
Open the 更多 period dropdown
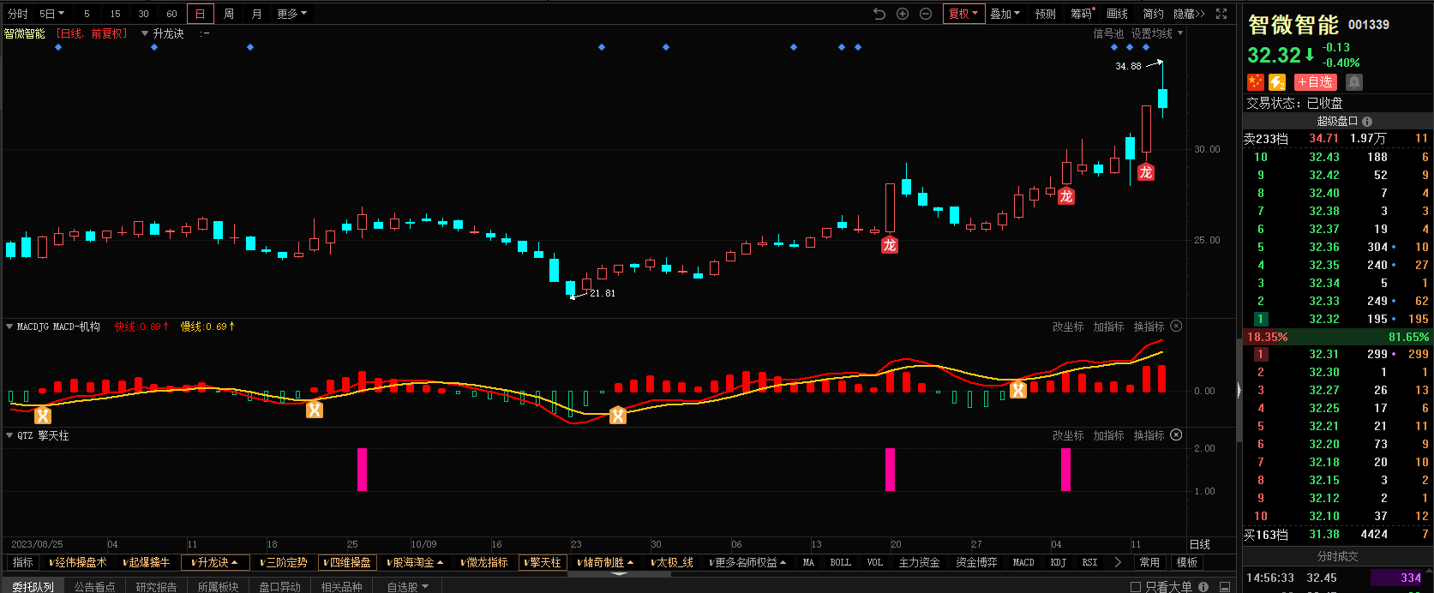pos(291,14)
